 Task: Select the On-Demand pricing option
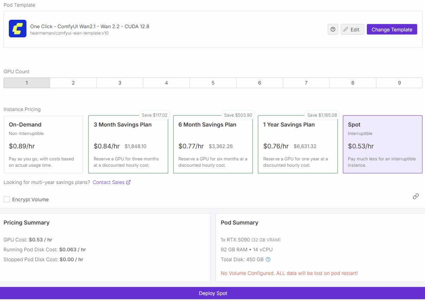coord(43,145)
